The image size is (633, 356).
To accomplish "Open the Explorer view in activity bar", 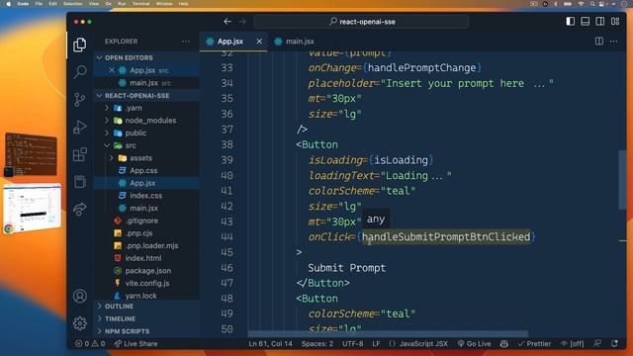I will pyautogui.click(x=79, y=44).
